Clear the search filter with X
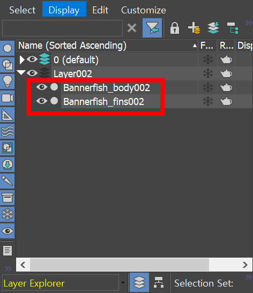This screenshot has height=293, width=253. [x=132, y=28]
